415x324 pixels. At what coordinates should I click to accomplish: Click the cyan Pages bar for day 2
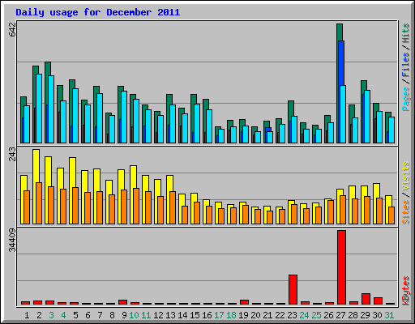pyautogui.click(x=39, y=109)
